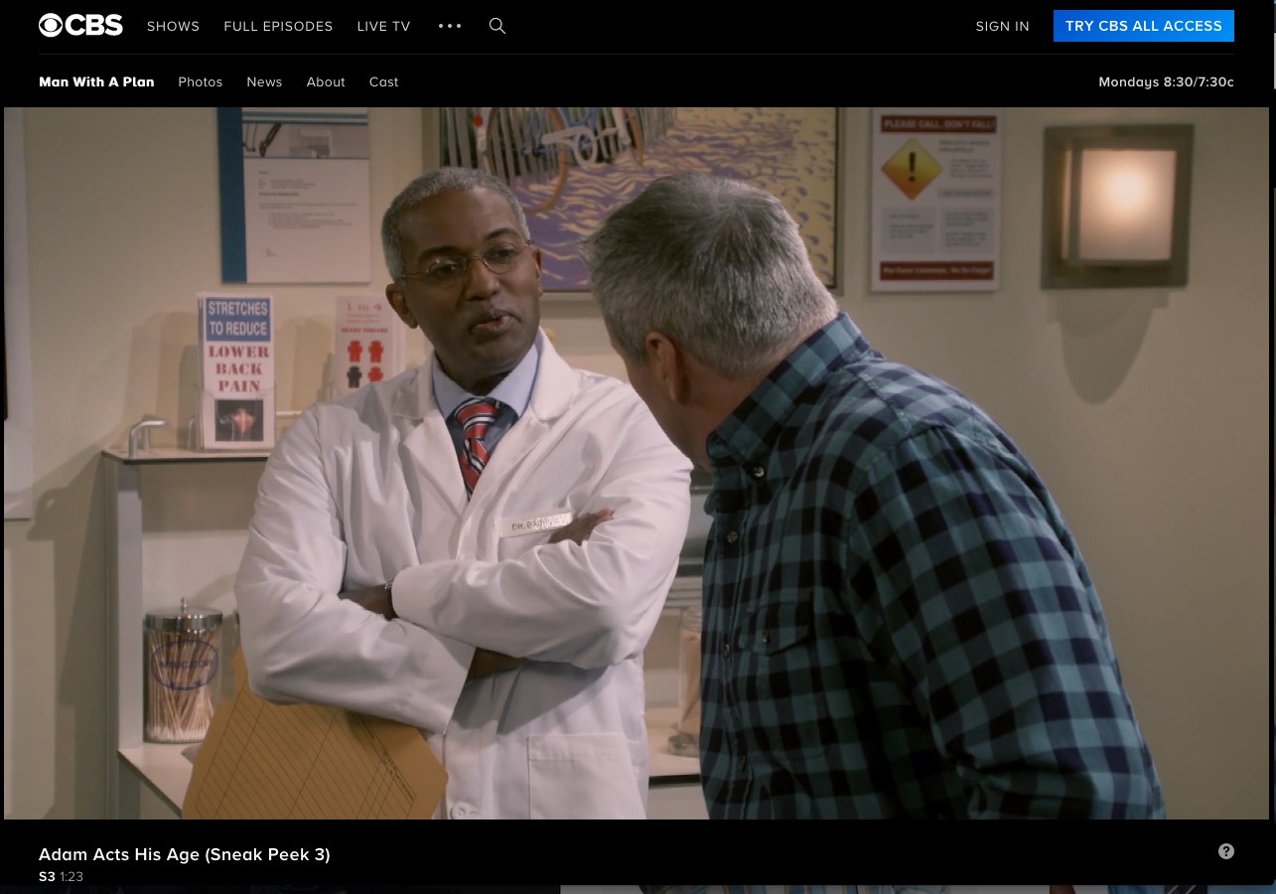The width and height of the screenshot is (1276, 894).
Task: Open search with the magnifying glass icon
Action: coord(497,26)
